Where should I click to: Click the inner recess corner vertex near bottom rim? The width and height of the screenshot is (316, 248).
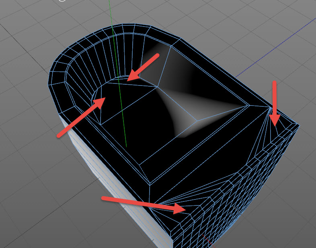(x=150, y=184)
